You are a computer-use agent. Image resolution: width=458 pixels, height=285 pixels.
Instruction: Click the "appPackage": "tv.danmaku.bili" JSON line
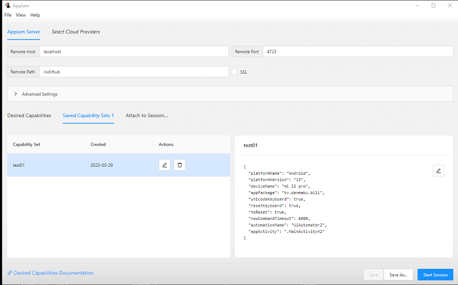point(286,192)
